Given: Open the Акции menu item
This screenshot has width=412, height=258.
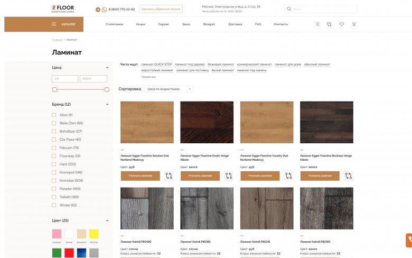Looking at the screenshot, I should click(141, 24).
